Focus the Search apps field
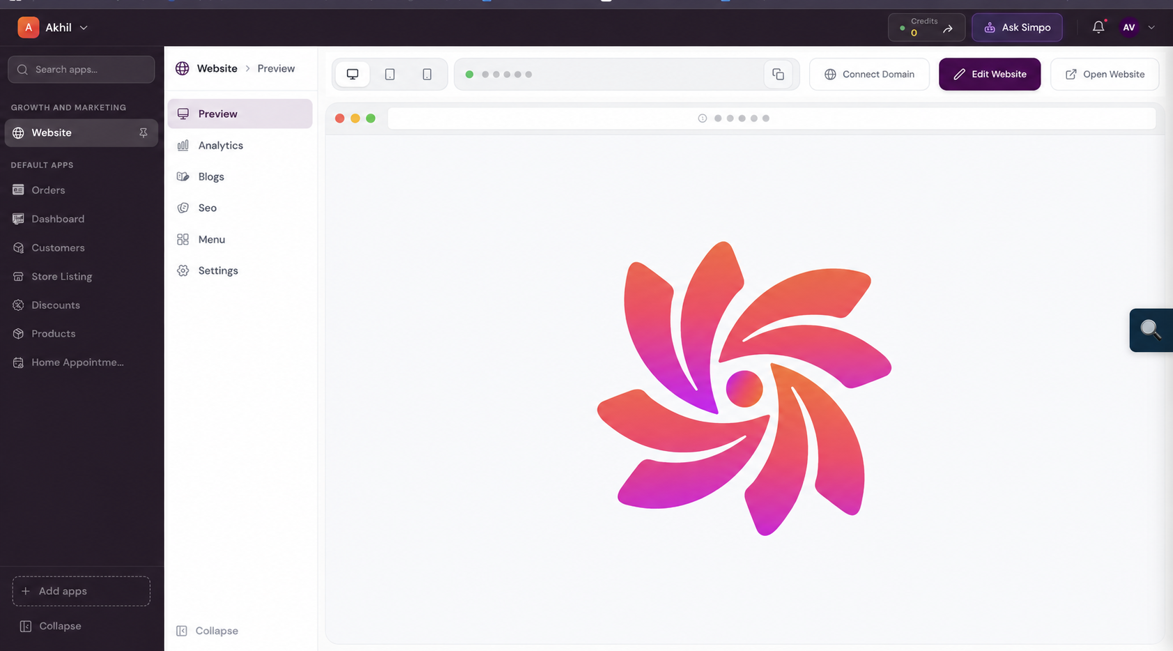 (82, 69)
